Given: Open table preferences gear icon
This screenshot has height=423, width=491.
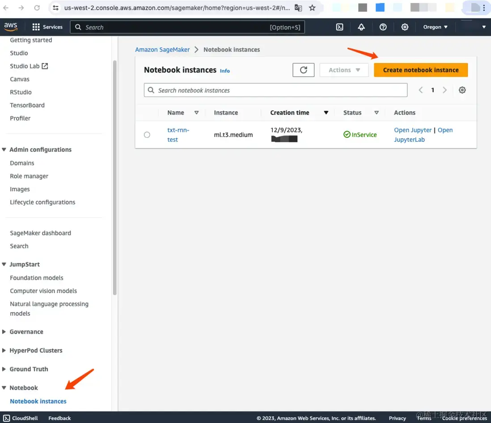Looking at the screenshot, I should pyautogui.click(x=462, y=90).
